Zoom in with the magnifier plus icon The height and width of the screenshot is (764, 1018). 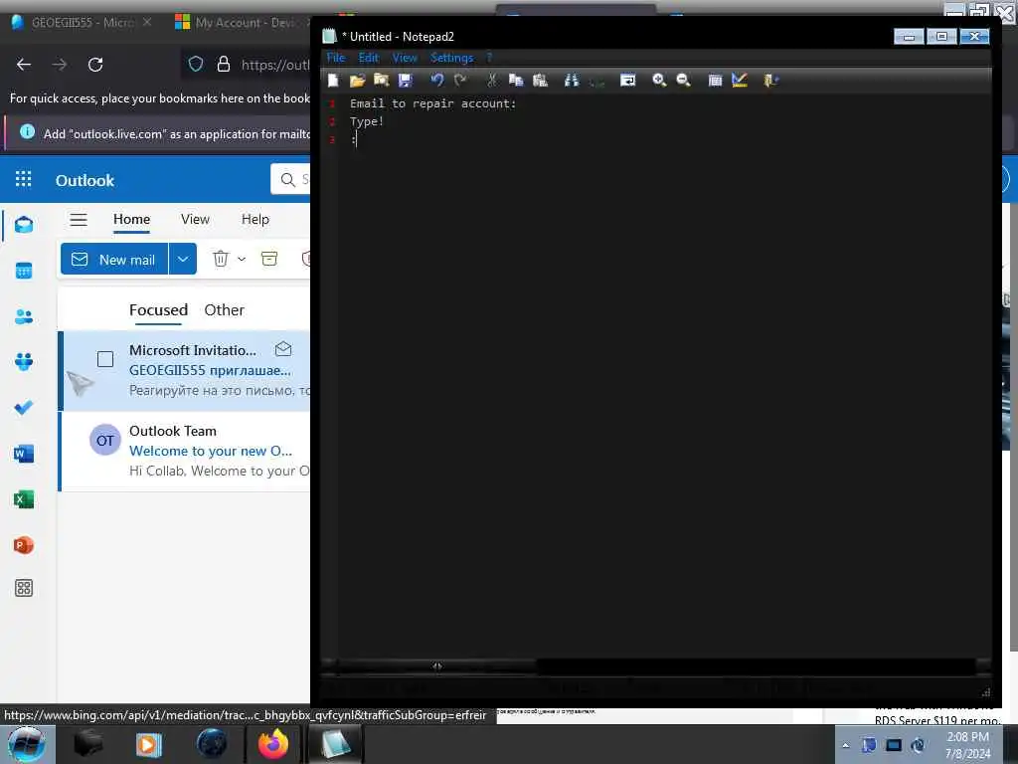tap(659, 80)
